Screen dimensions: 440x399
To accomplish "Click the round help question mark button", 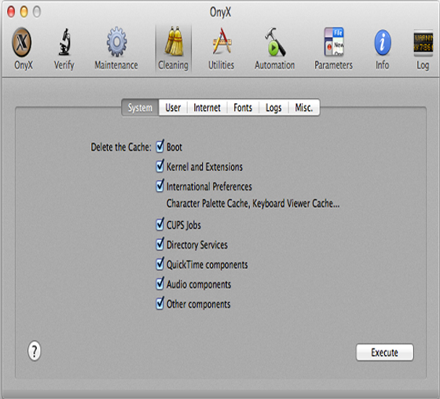I will [35, 351].
